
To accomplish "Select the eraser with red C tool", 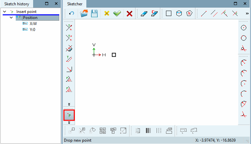I will click(x=154, y=13).
